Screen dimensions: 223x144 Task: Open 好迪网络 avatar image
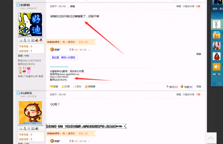pyautogui.click(x=30, y=24)
